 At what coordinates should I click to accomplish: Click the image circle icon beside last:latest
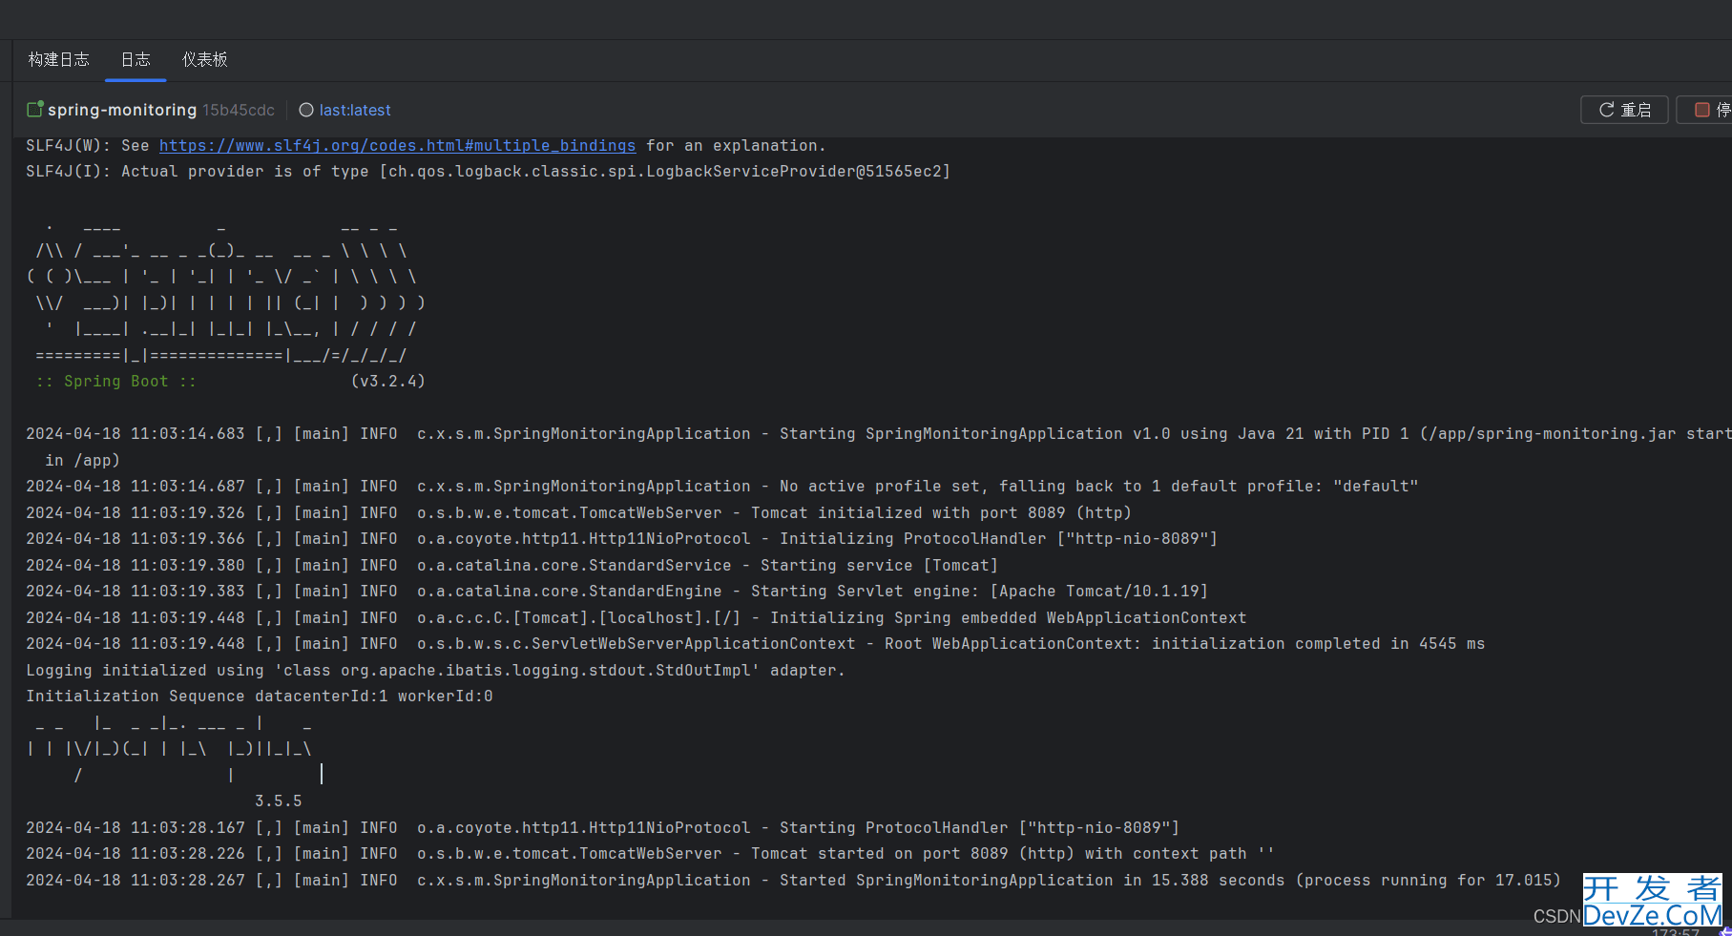coord(306,110)
